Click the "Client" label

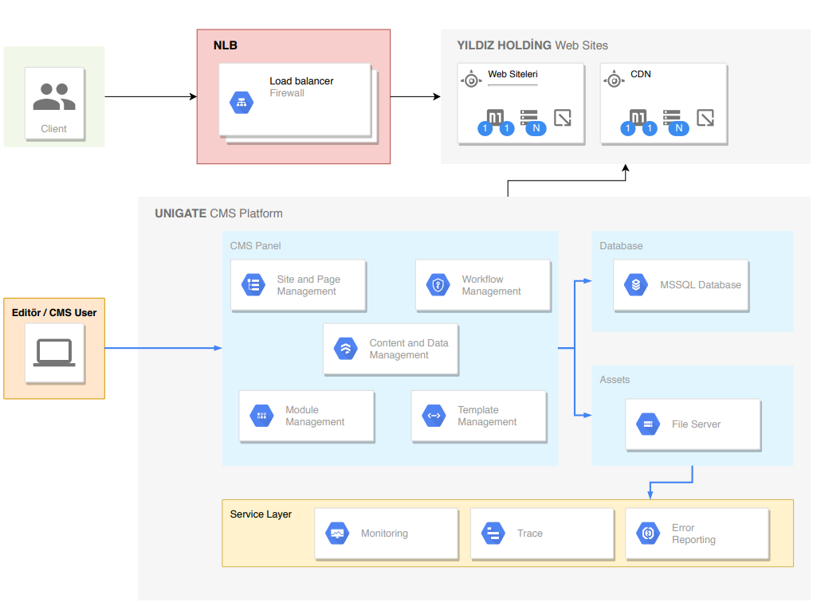(x=54, y=128)
